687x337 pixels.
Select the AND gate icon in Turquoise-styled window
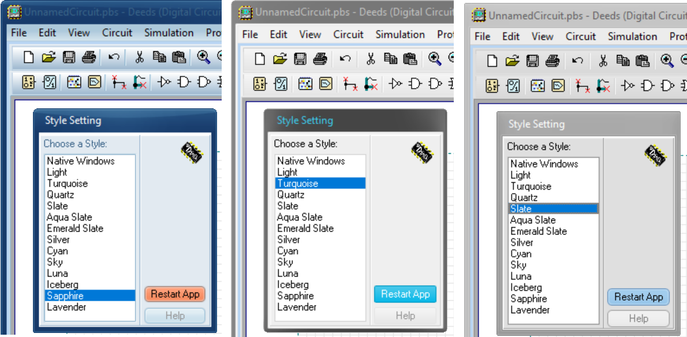pos(415,84)
